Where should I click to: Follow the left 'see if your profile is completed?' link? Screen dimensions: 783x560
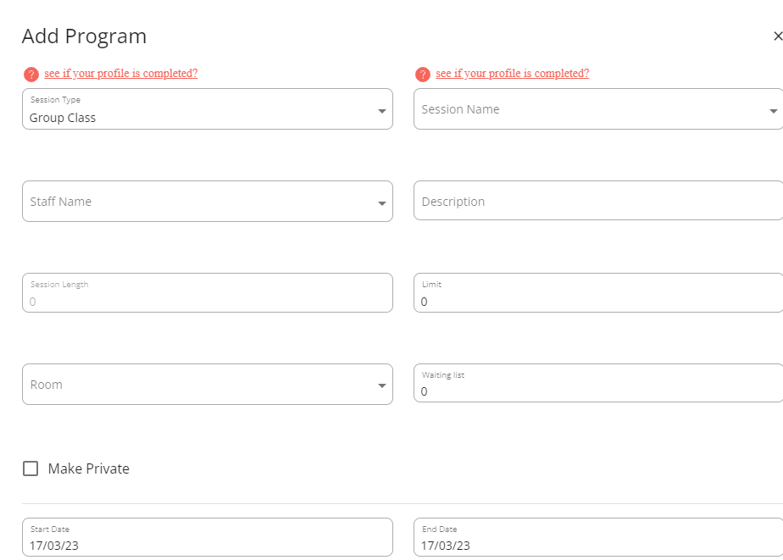[121, 74]
